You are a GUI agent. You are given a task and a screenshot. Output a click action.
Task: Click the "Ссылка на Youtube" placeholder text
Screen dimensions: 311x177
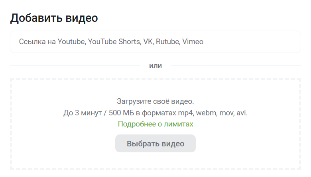tap(52, 42)
